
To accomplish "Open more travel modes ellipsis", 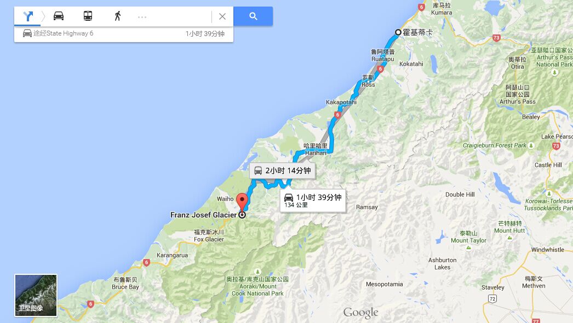I will [142, 17].
